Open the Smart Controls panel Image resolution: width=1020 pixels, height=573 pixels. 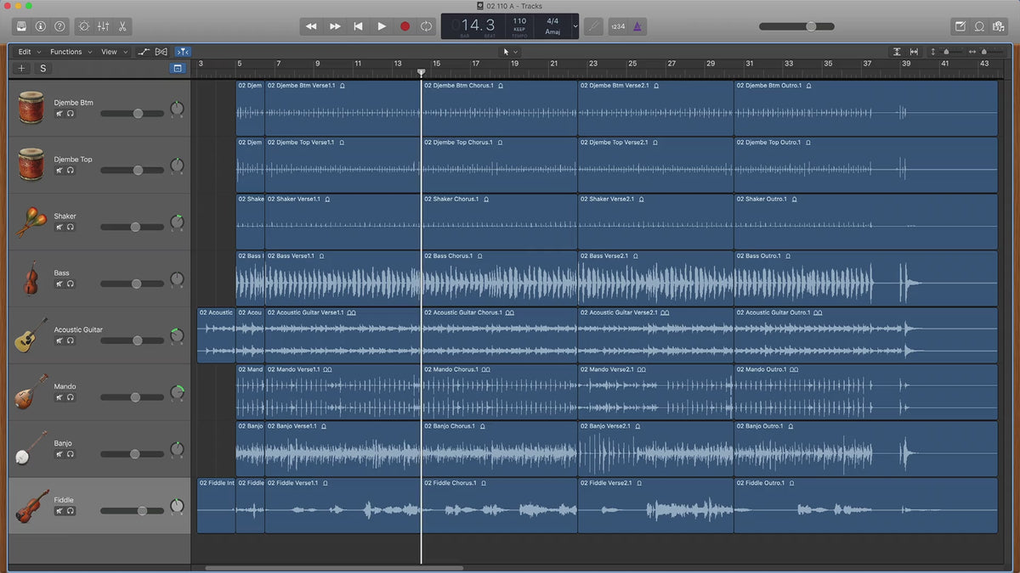tap(84, 26)
